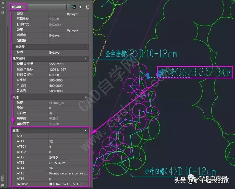
Task: Open the 材质 ByLayer dropdown
Action: (x=68, y=52)
